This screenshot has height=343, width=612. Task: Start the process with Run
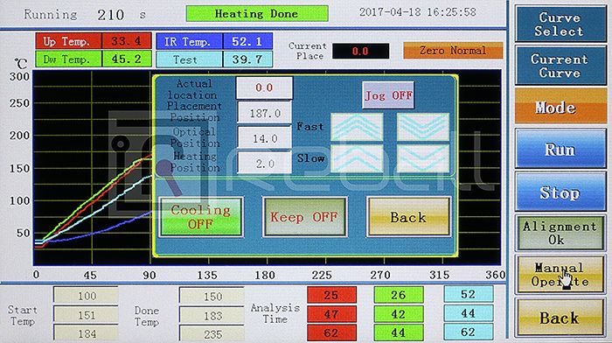(x=560, y=149)
